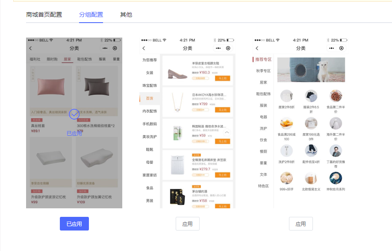392x251 pixels.
Task: Select the 分组配置 tab
Action: point(91,15)
